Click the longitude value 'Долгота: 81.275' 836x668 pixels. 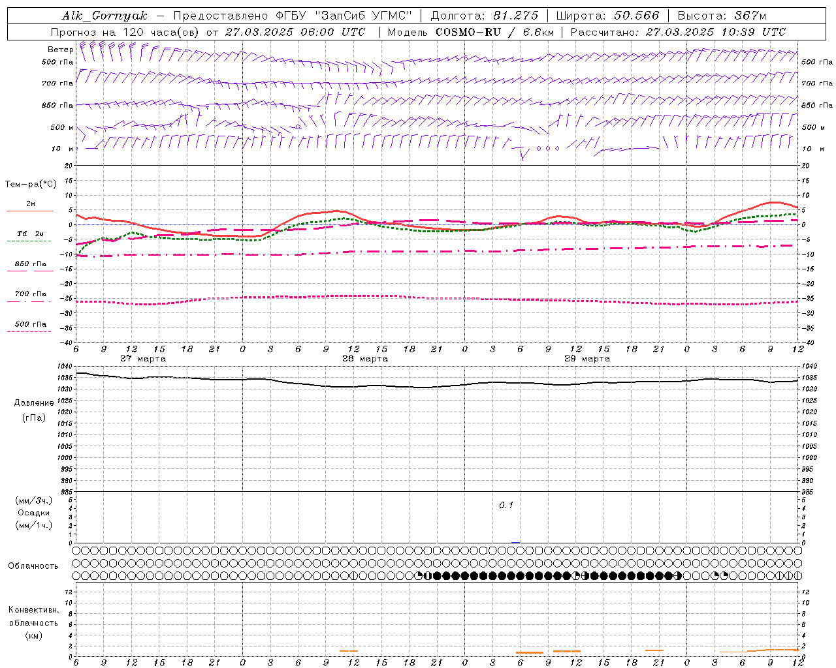pyautogui.click(x=485, y=16)
